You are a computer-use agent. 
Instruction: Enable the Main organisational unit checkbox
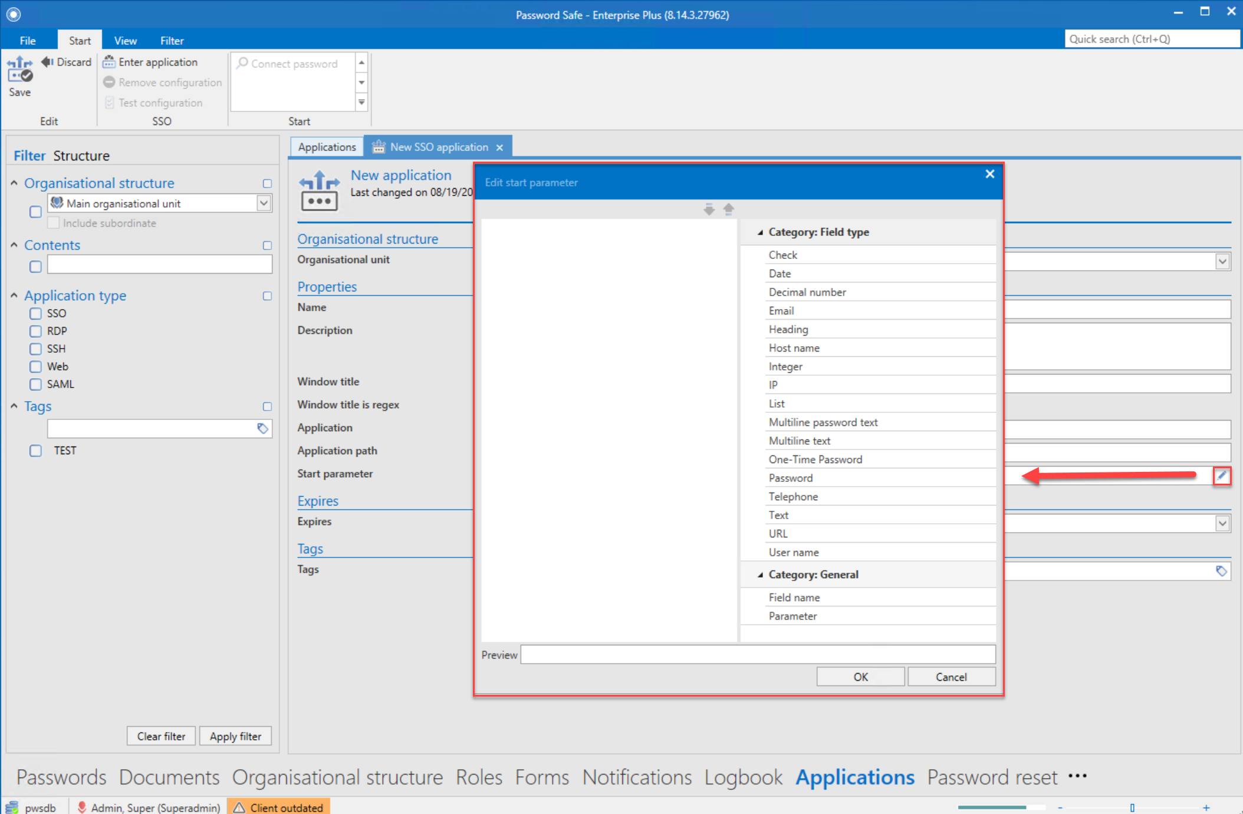[x=35, y=212]
